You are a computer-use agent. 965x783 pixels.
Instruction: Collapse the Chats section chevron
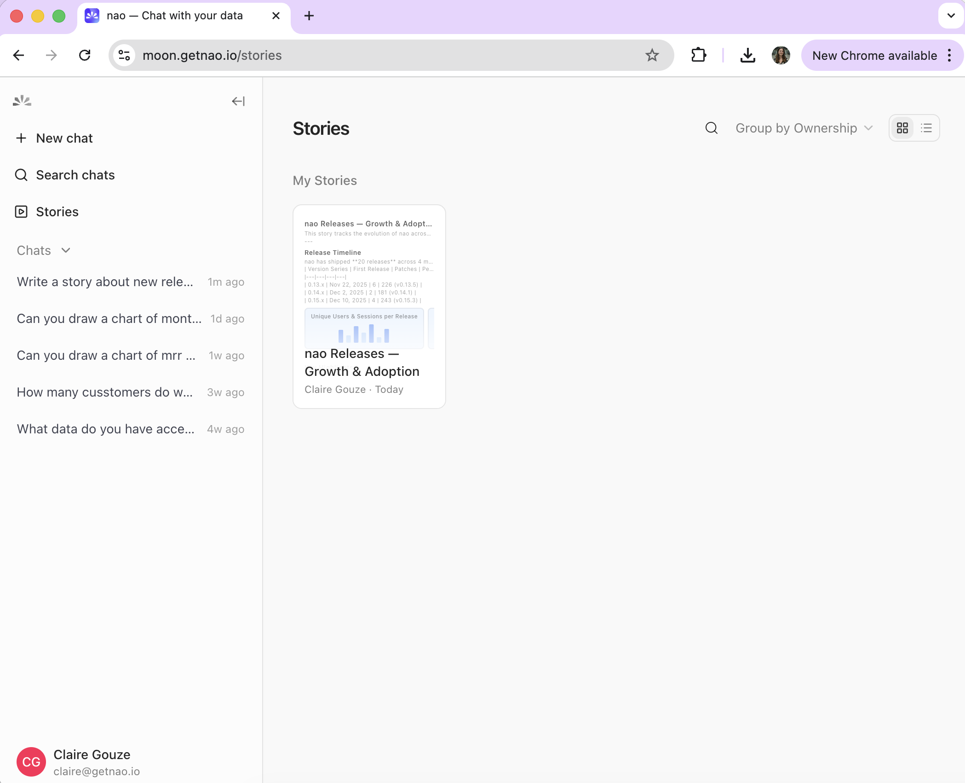point(66,250)
